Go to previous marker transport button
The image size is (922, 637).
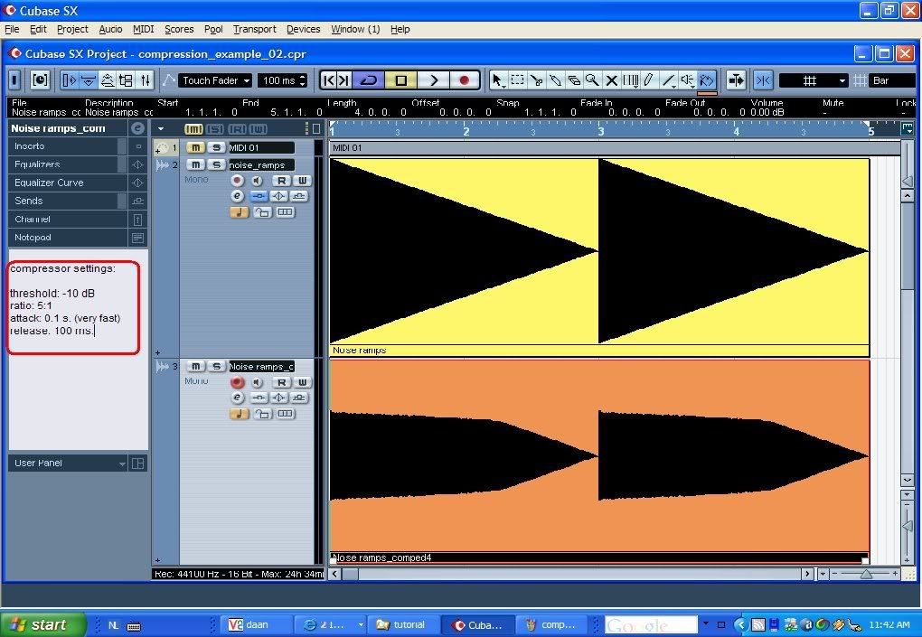tap(329, 80)
